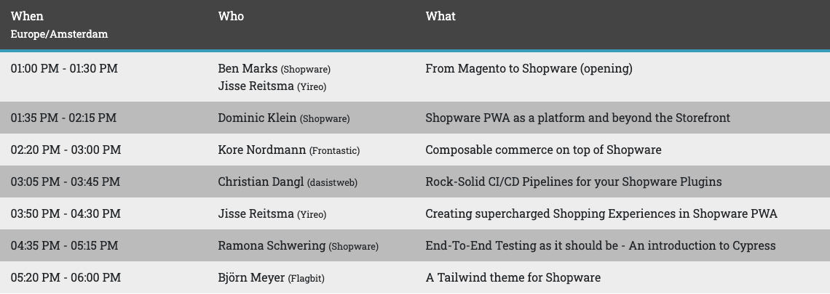Image resolution: width=830 pixels, height=294 pixels.
Task: Click the 'What' column header
Action: coord(440,16)
